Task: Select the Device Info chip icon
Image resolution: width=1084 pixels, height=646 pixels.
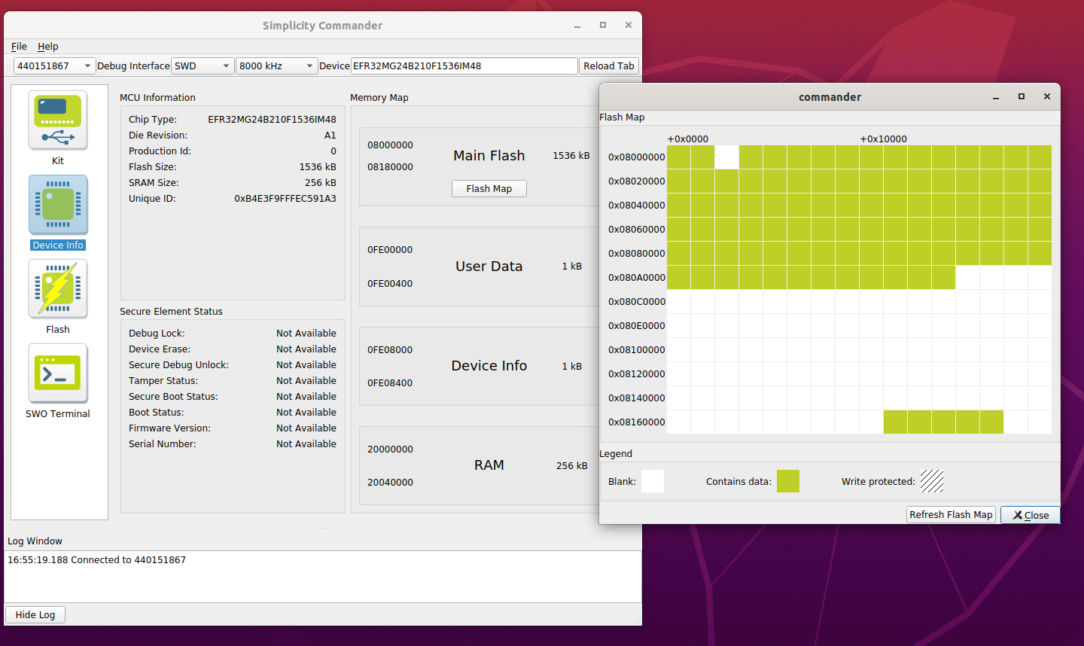Action: (x=58, y=205)
